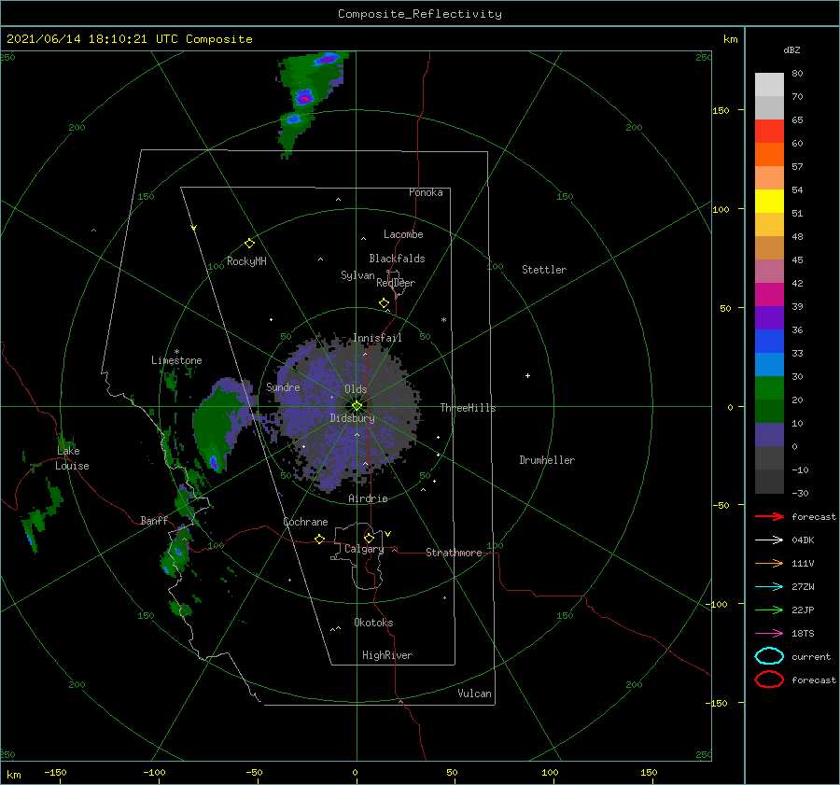The width and height of the screenshot is (840, 785).
Task: Click the Lacombe town label
Action: click(x=403, y=234)
